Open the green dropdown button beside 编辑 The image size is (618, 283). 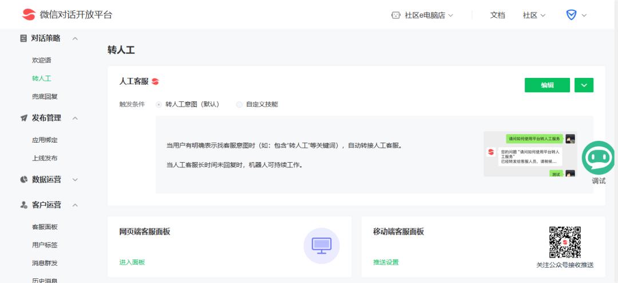pyautogui.click(x=584, y=85)
